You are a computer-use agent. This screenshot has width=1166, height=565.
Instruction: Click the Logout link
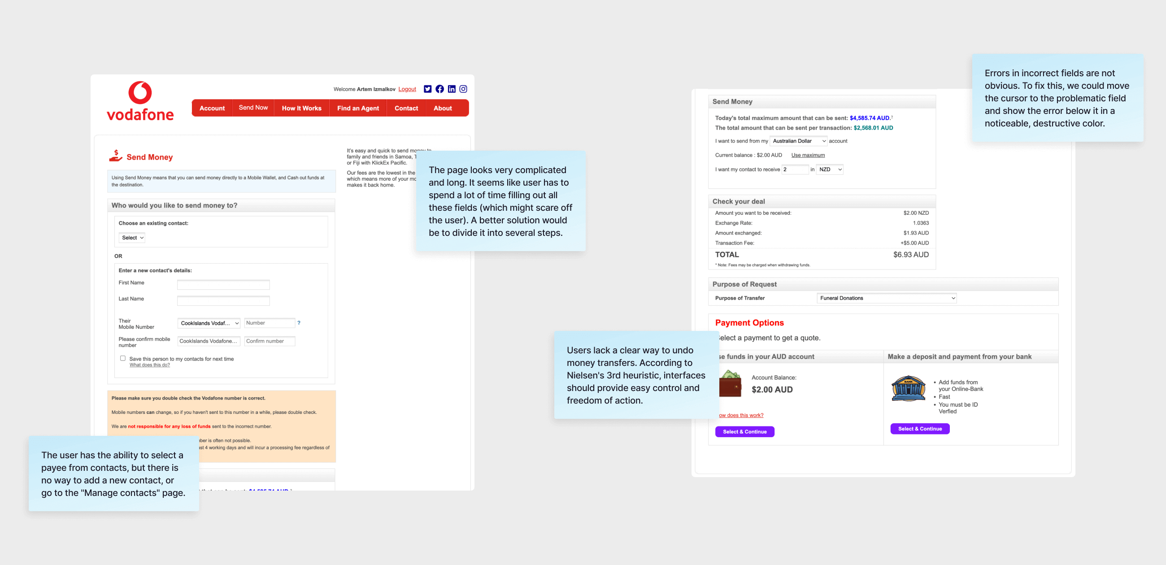tap(406, 88)
